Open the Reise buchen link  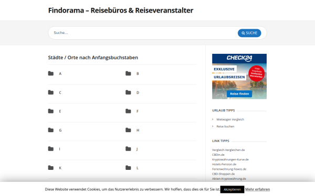pos(225,126)
